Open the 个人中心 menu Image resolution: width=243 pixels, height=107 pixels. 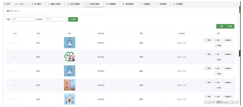21,4
